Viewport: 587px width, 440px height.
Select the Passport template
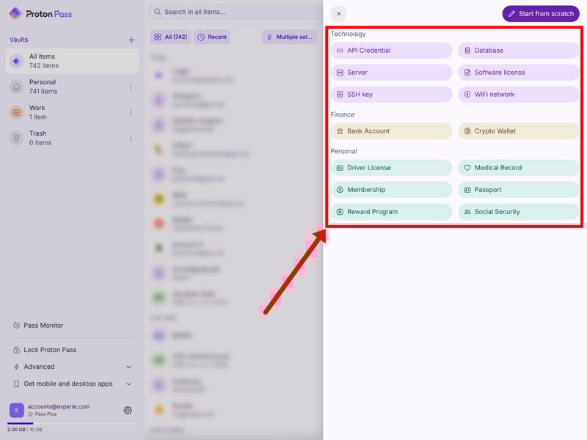coord(518,190)
